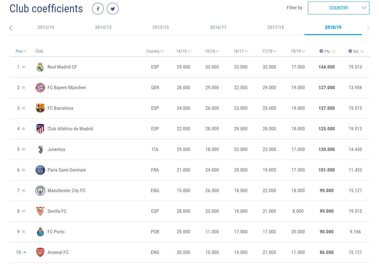Share page via Twitter icon
The image size is (379, 265).
click(x=113, y=9)
